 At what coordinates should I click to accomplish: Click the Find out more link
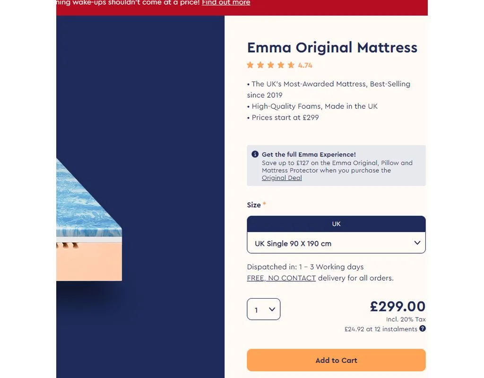click(x=226, y=3)
